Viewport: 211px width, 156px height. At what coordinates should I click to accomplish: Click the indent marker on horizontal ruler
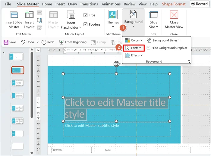65,51
